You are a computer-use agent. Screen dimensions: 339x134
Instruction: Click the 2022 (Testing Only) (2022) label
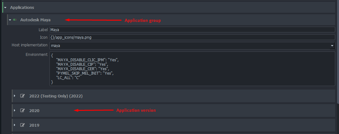(56, 96)
